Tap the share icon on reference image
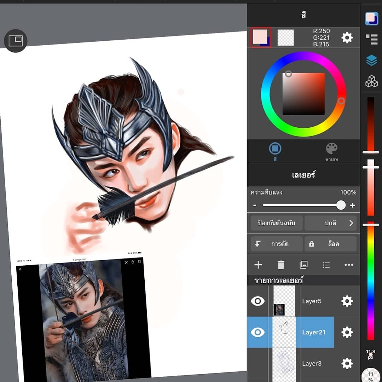 (133, 262)
